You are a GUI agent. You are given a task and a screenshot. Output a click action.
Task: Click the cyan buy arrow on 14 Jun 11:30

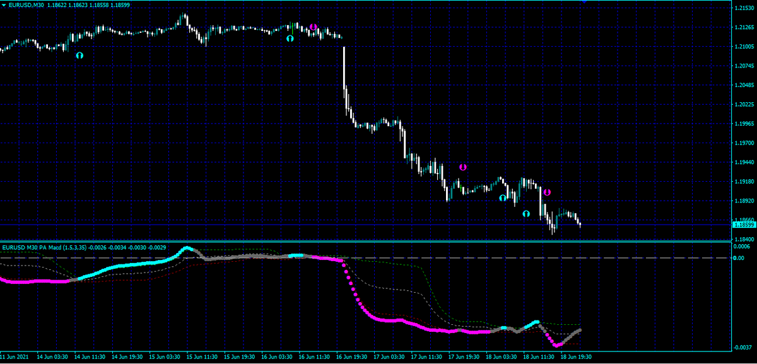(x=79, y=56)
